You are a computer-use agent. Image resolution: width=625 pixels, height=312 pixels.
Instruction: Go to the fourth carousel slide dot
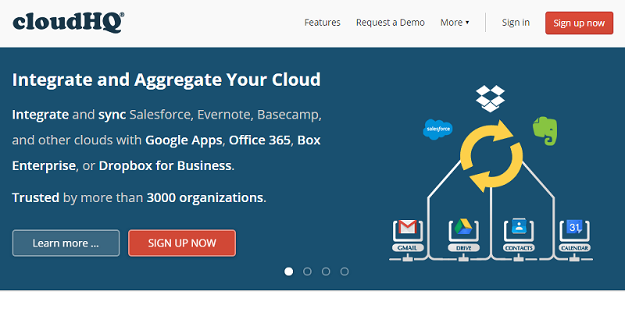coord(345,271)
